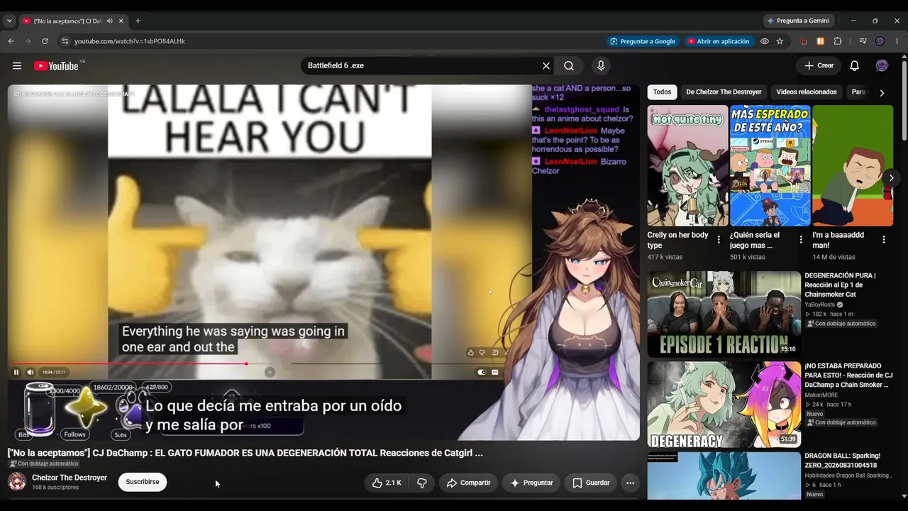Run search with the magnifier button
Image resolution: width=908 pixels, height=511 pixels.
point(569,66)
